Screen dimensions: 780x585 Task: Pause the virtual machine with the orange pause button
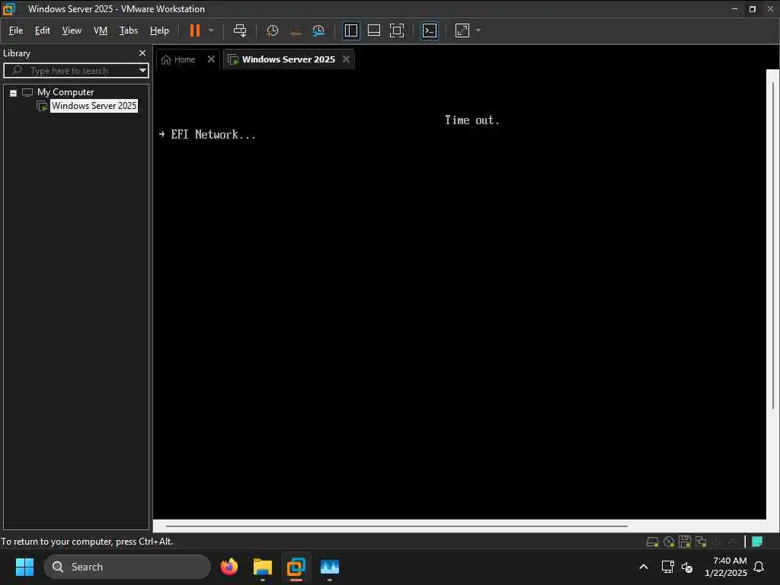coord(194,30)
